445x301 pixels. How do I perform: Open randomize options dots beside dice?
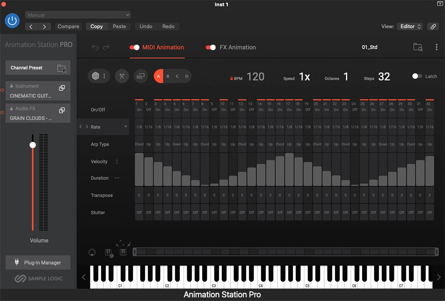[104, 76]
